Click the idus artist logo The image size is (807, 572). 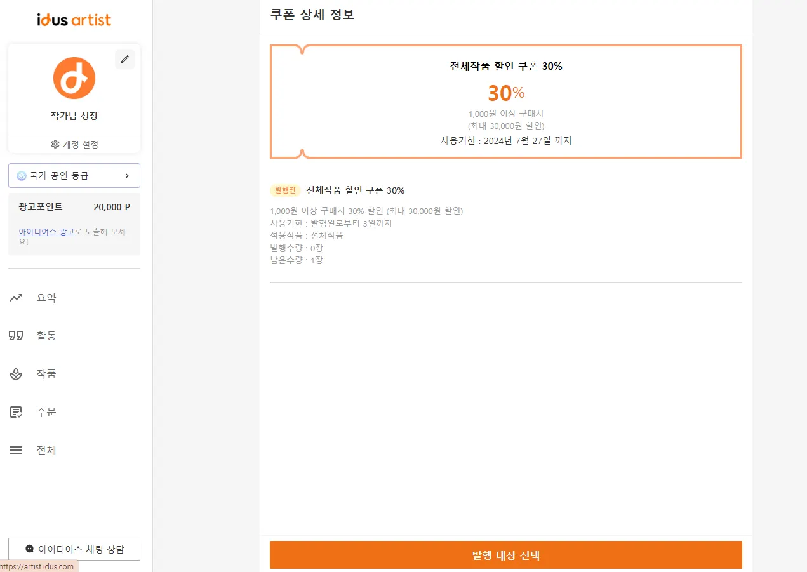tap(74, 20)
